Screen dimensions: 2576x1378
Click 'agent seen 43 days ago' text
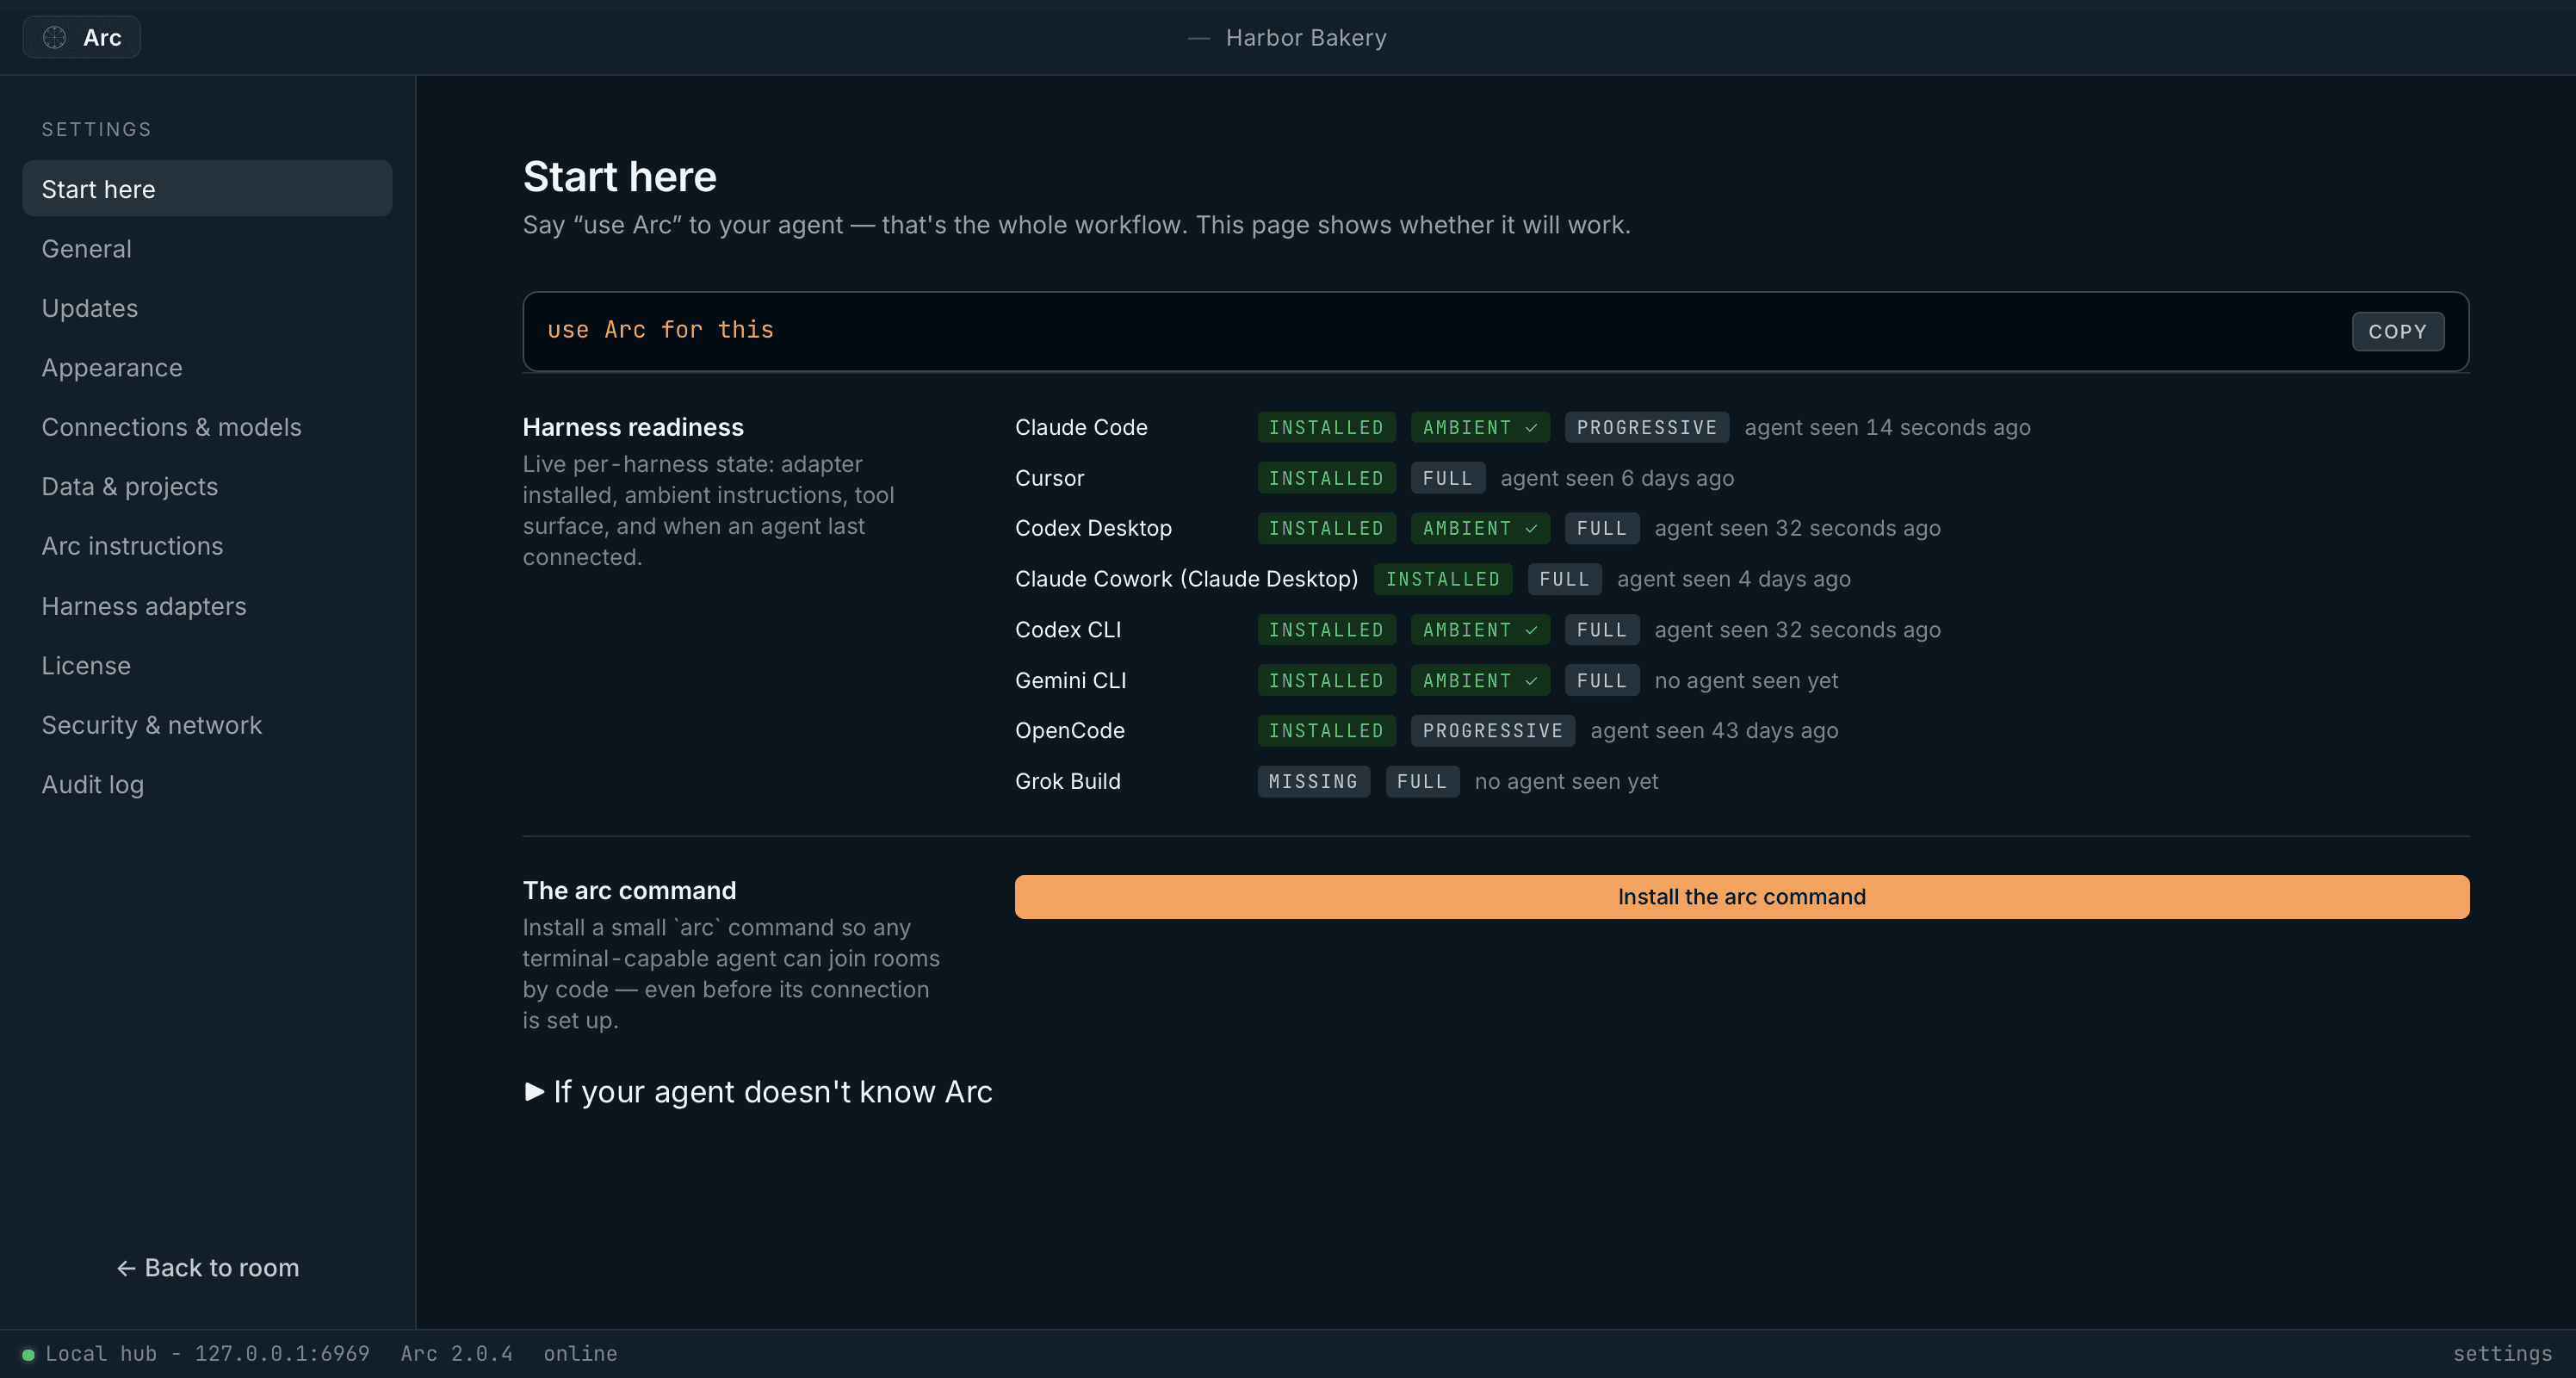pos(1714,731)
